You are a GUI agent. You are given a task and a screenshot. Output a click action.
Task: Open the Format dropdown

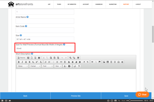pos(35,66)
